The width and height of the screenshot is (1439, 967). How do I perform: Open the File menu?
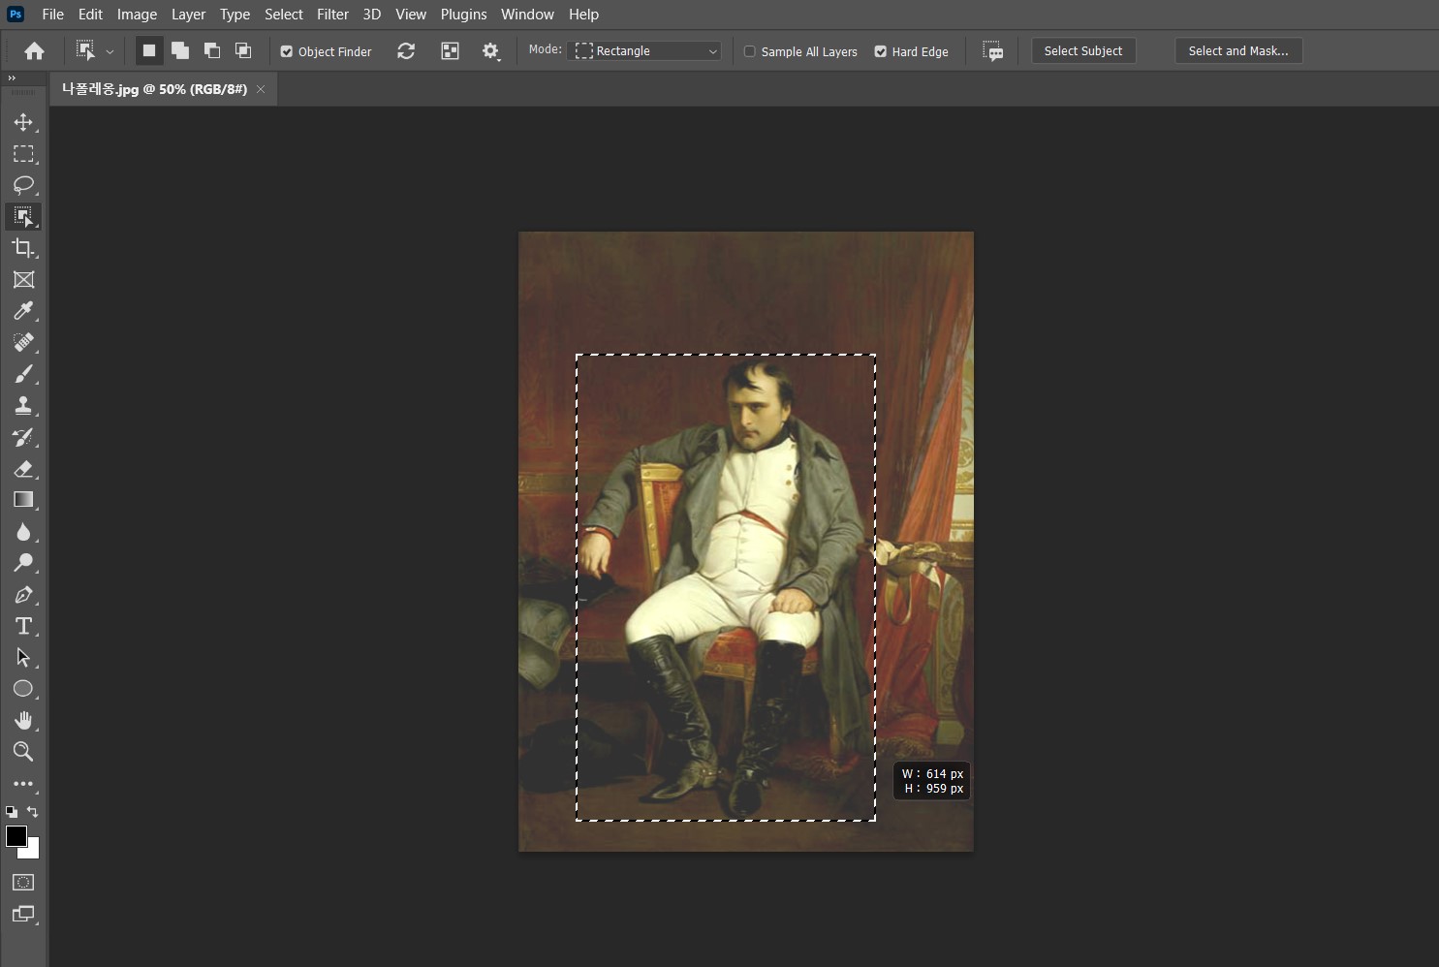coord(53,15)
